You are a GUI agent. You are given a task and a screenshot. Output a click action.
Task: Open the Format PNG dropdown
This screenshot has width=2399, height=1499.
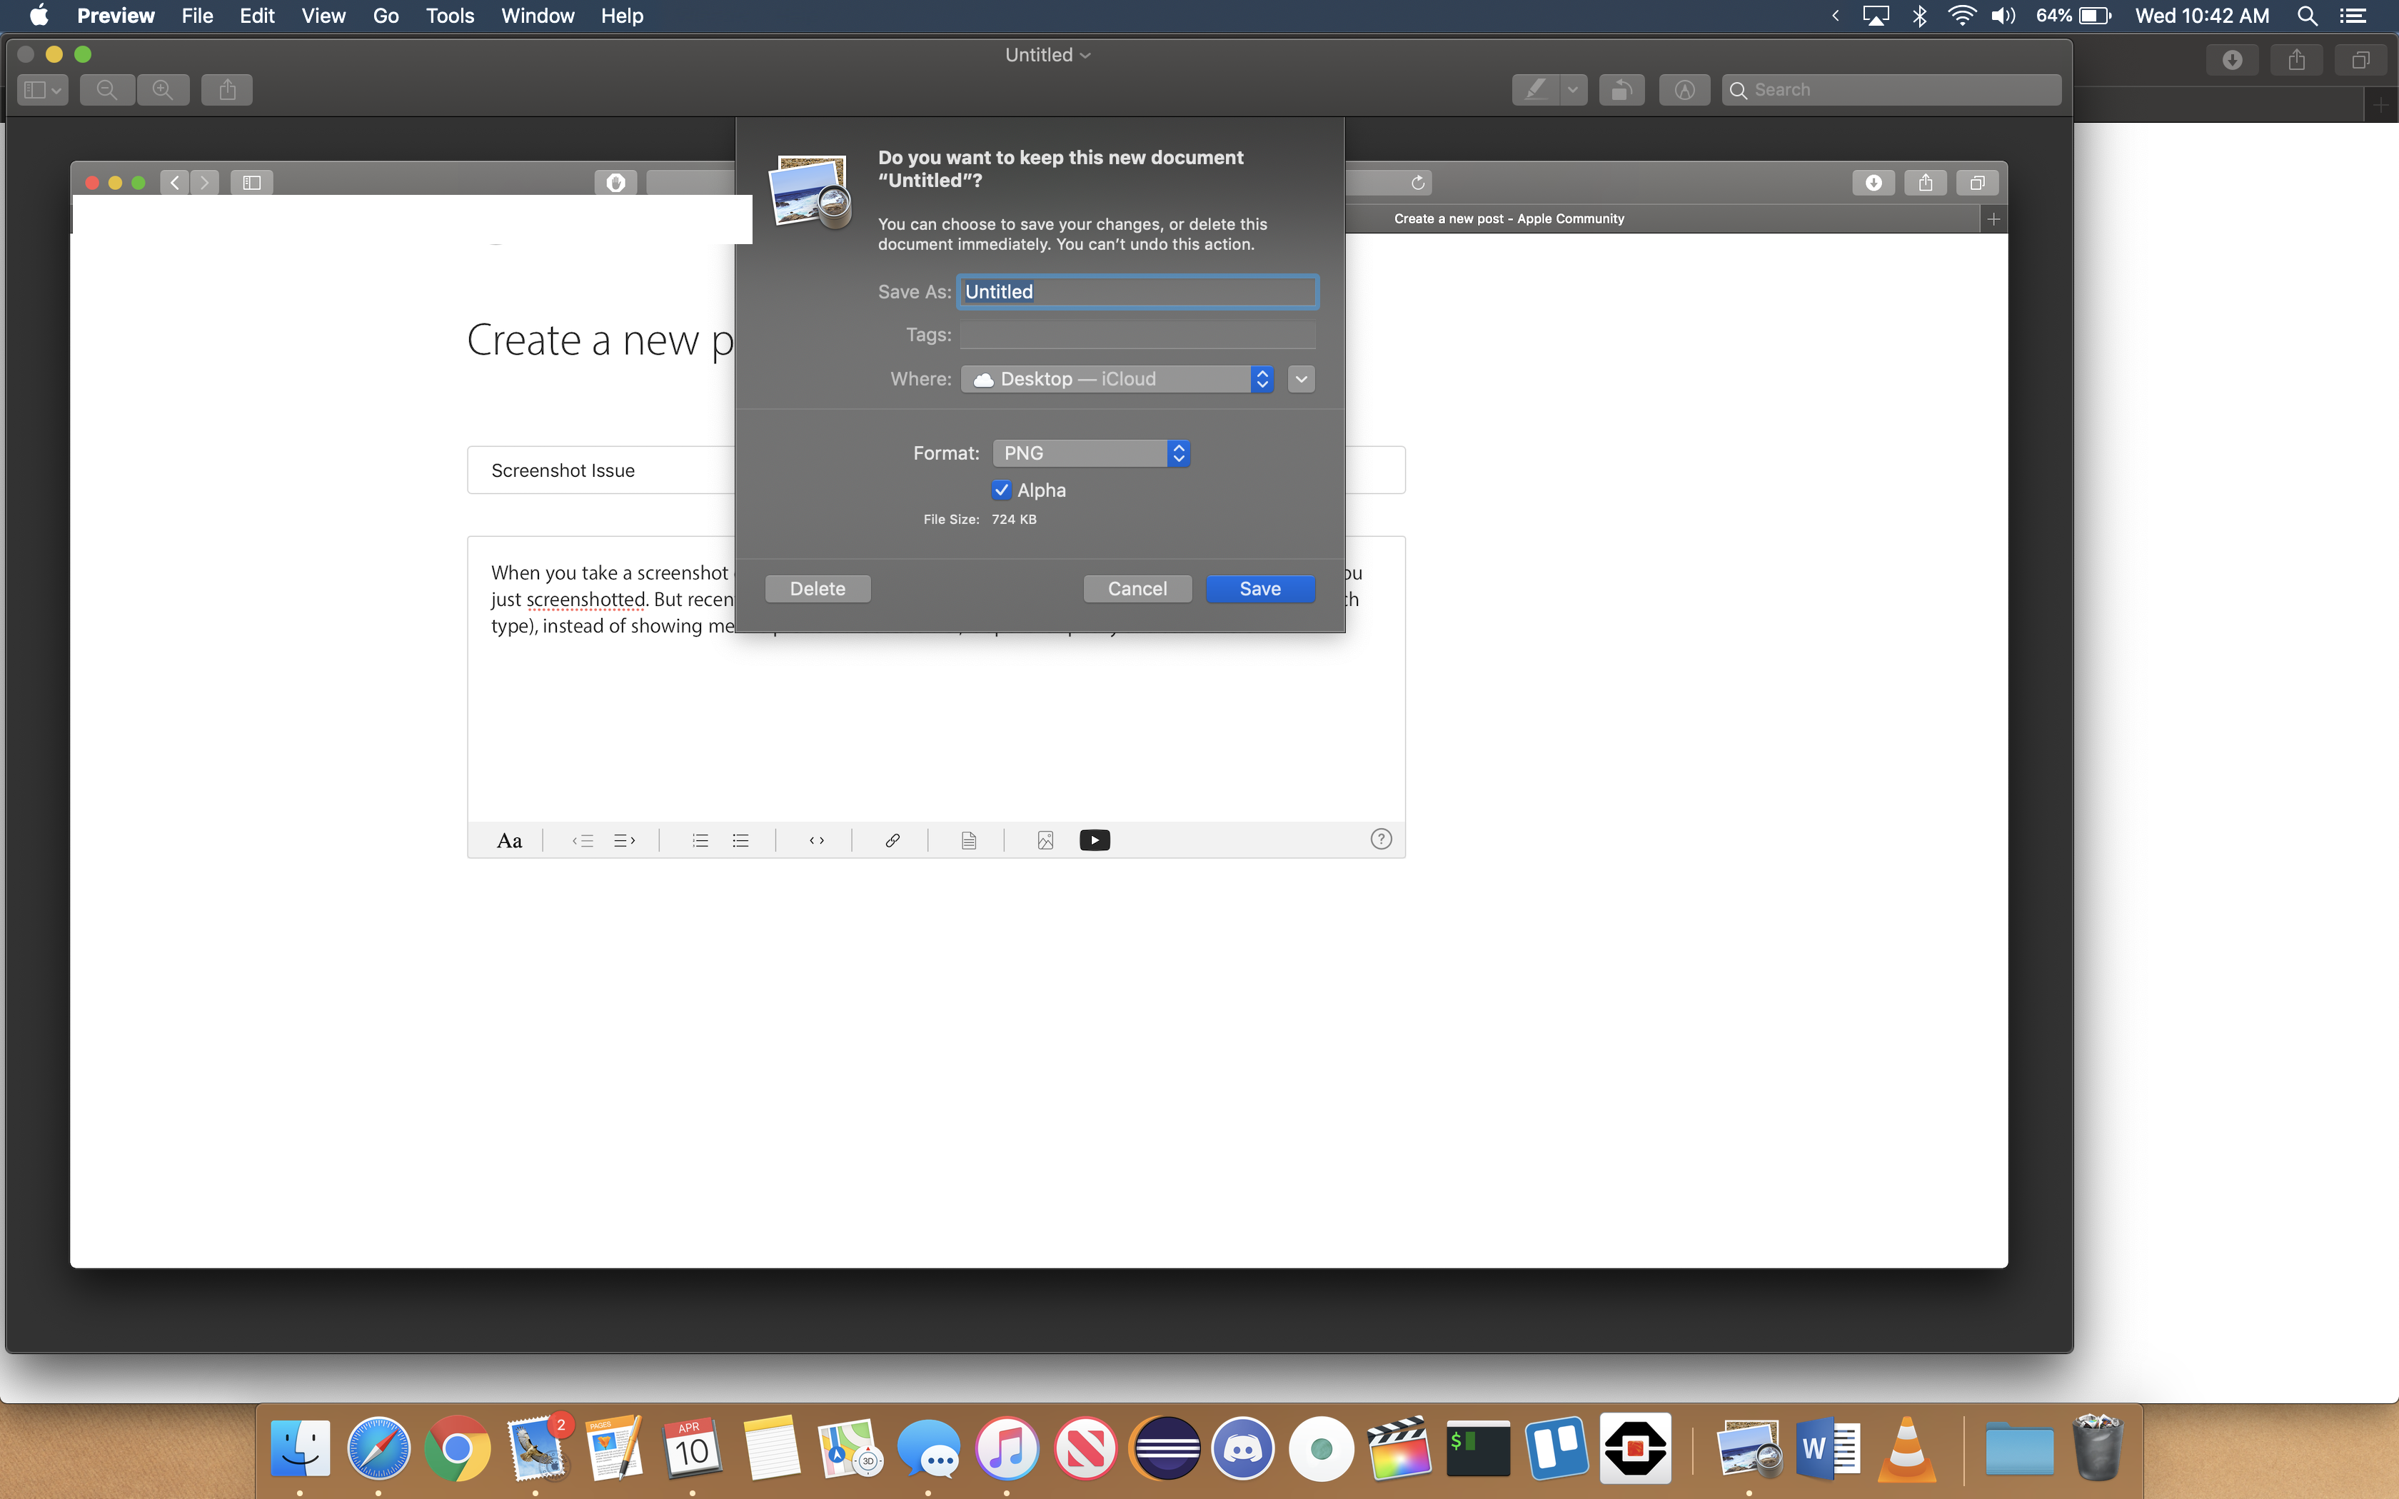pyautogui.click(x=1090, y=453)
